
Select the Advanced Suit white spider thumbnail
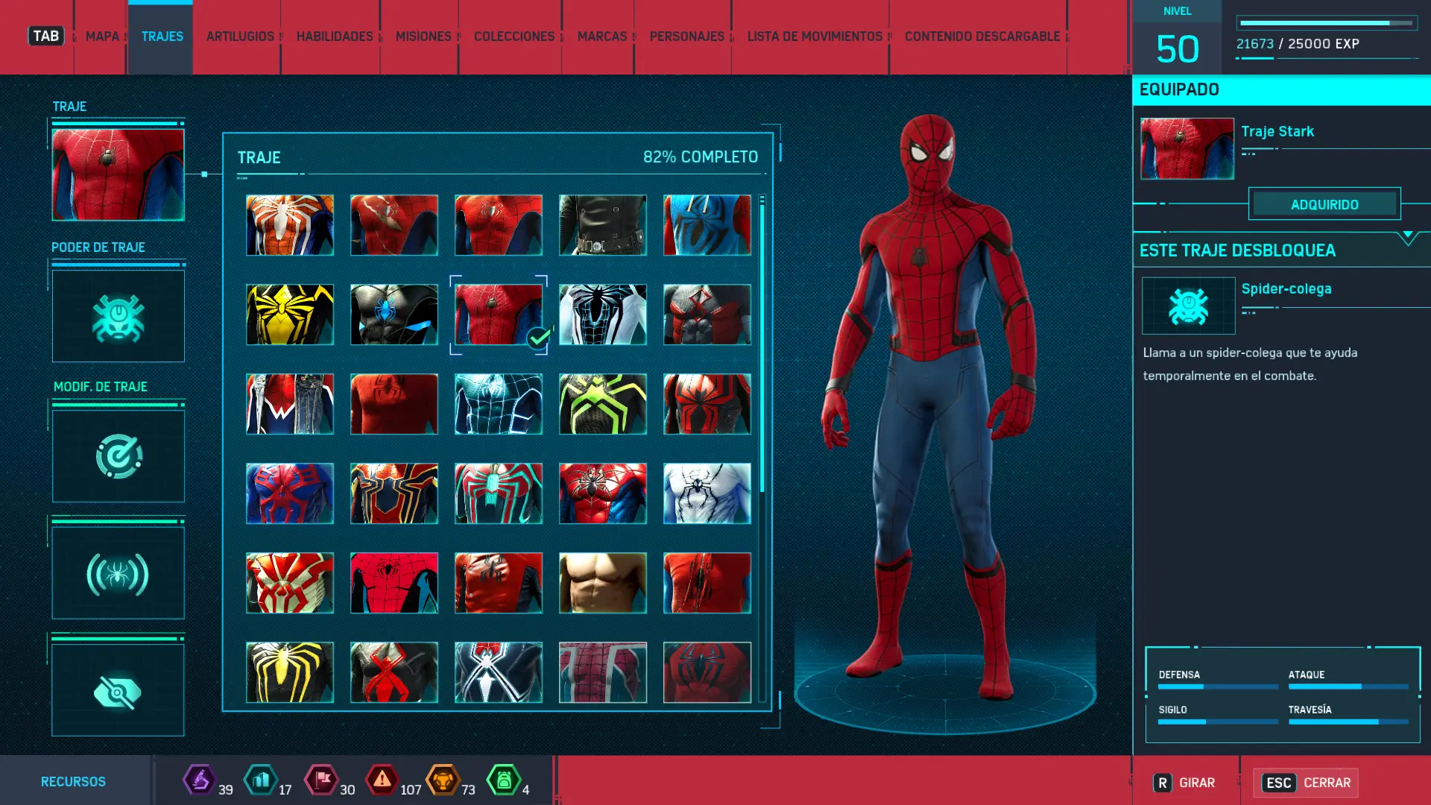coord(290,225)
